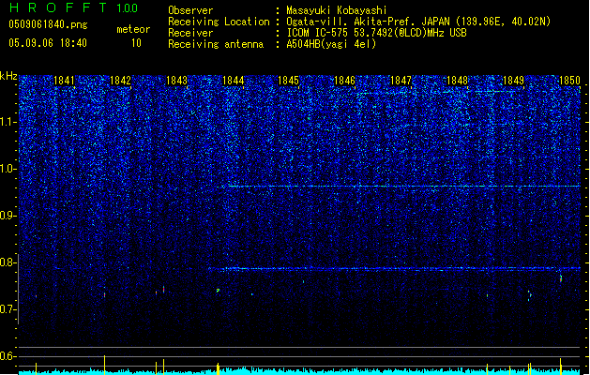
Task: Click the 1850 time axis label
Action: 569,81
